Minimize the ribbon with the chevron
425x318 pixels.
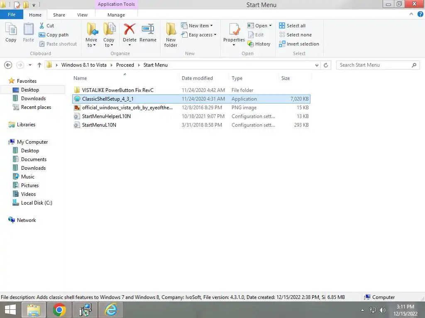411,14
